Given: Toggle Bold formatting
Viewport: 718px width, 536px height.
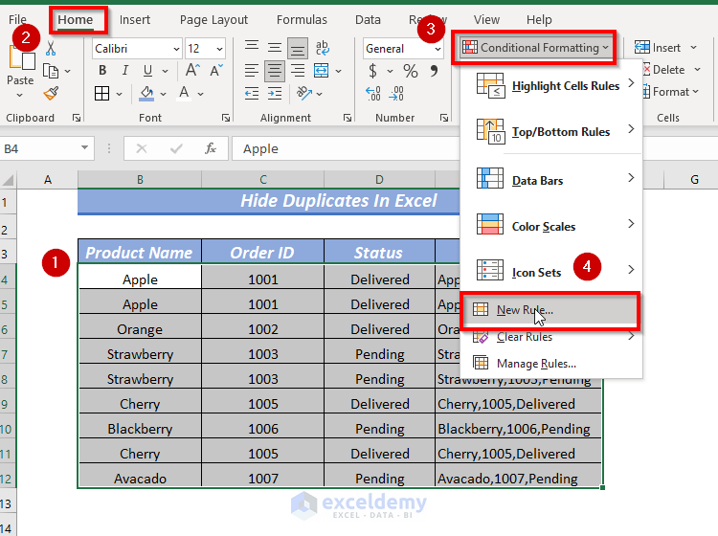Looking at the screenshot, I should click(102, 70).
